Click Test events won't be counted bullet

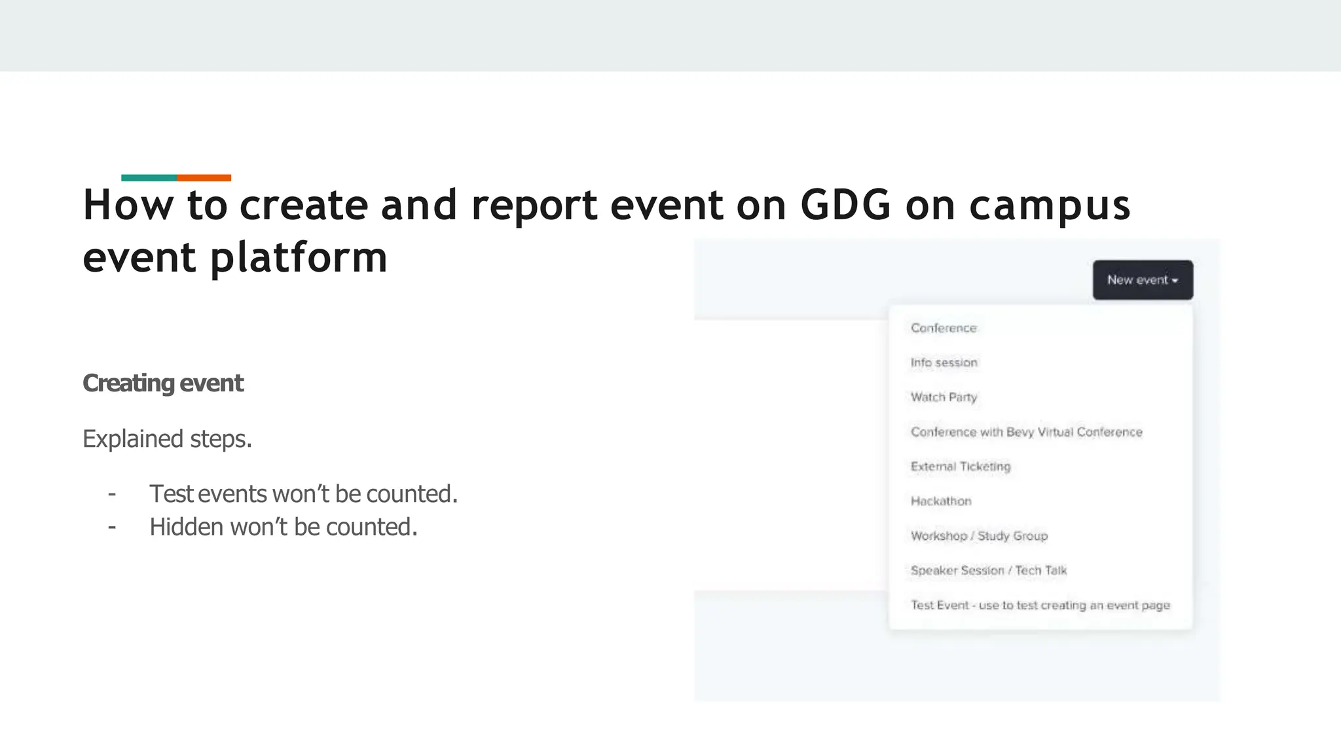[x=303, y=494]
